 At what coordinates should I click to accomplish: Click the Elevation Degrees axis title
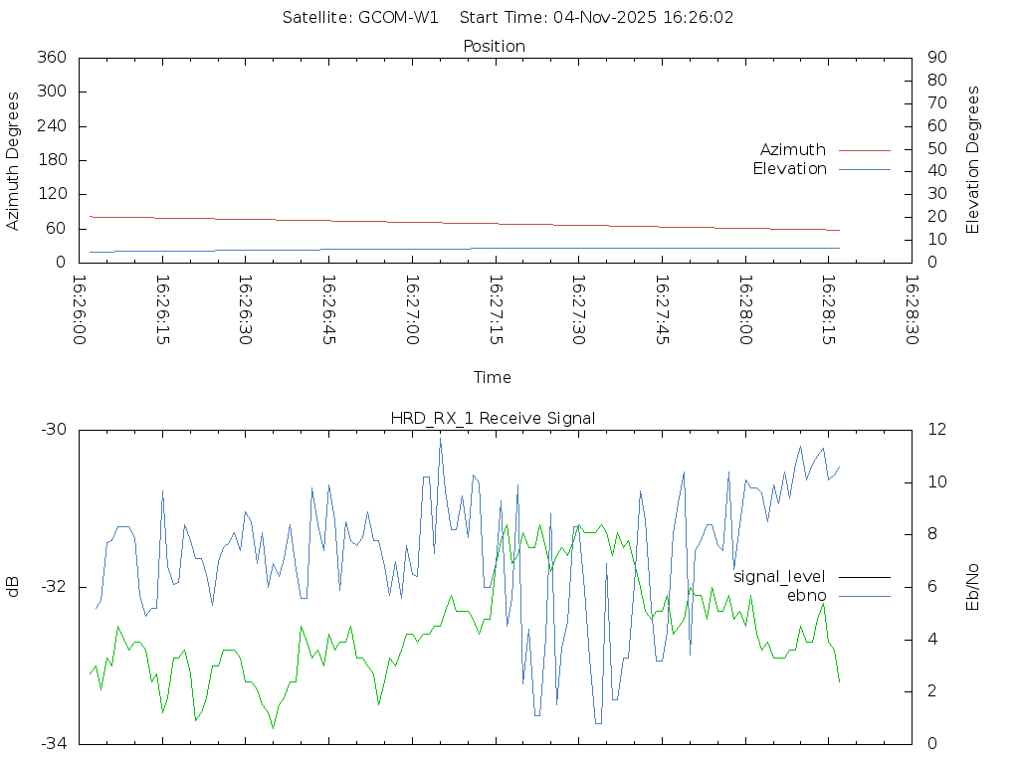[973, 160]
